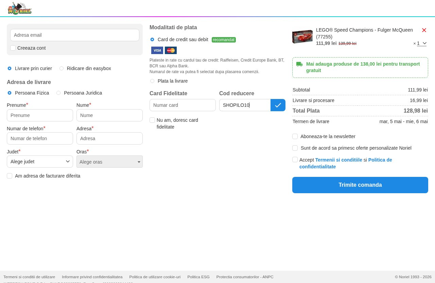Choose Card de credit sau debit payment

152,39
